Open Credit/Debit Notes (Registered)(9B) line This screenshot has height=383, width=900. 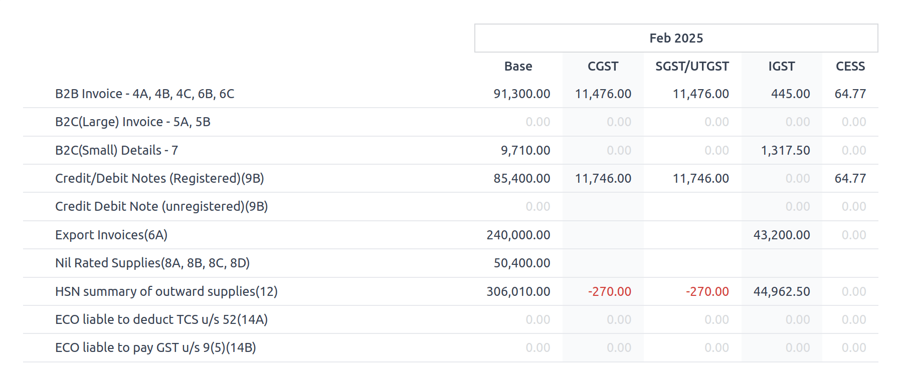pyautogui.click(x=159, y=178)
